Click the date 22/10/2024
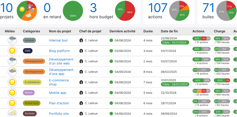The image size is (237, 117). coord(169,93)
